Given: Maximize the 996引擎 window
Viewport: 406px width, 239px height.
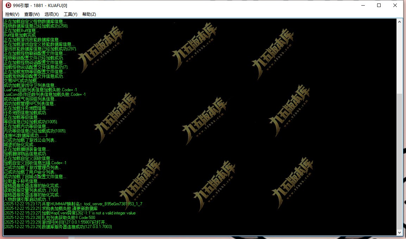Looking at the screenshot, I should [379, 5].
